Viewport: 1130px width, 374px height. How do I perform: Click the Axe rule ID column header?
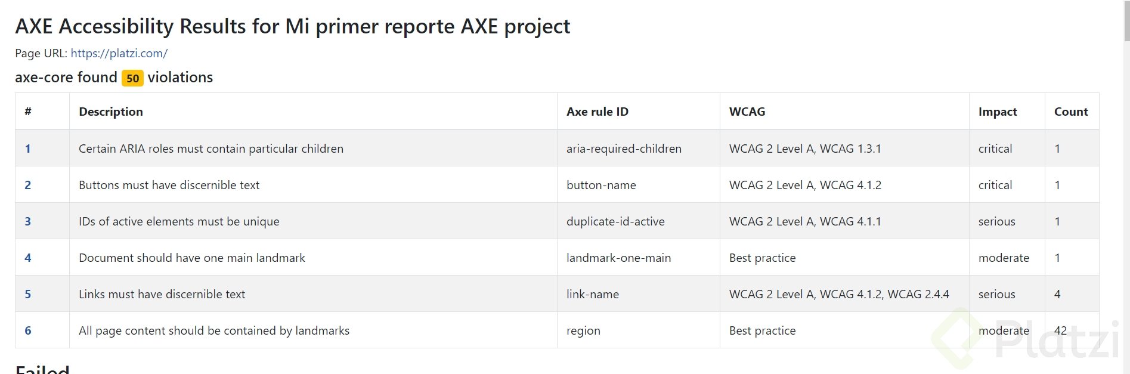point(597,112)
